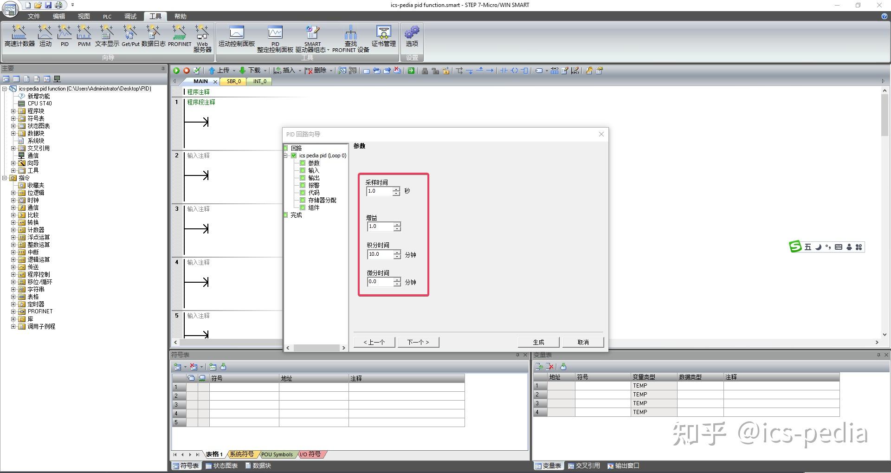Toggle ics pedia pid Loop 0 checkbox
This screenshot has width=891, height=473.
pyautogui.click(x=294, y=156)
